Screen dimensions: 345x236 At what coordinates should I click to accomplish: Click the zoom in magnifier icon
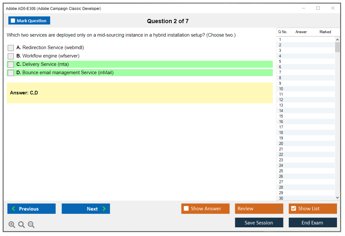12,225
